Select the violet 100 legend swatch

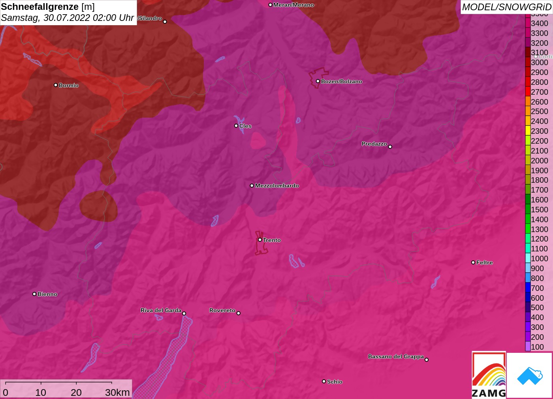pos(528,347)
